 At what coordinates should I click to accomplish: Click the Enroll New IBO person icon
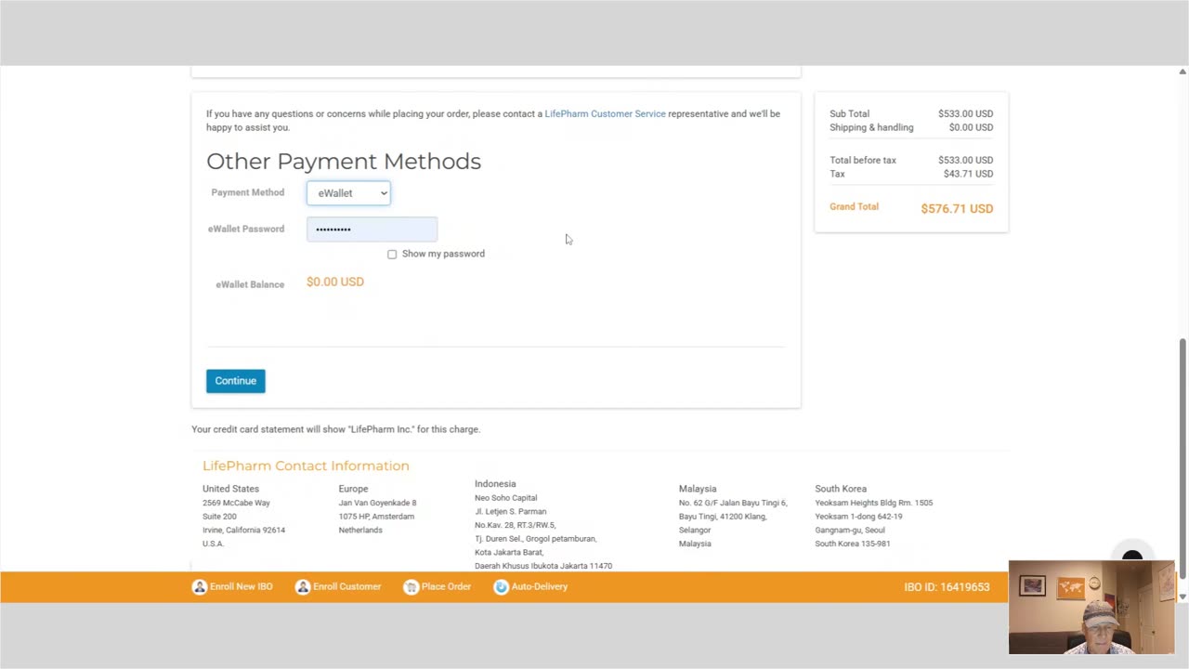(199, 587)
